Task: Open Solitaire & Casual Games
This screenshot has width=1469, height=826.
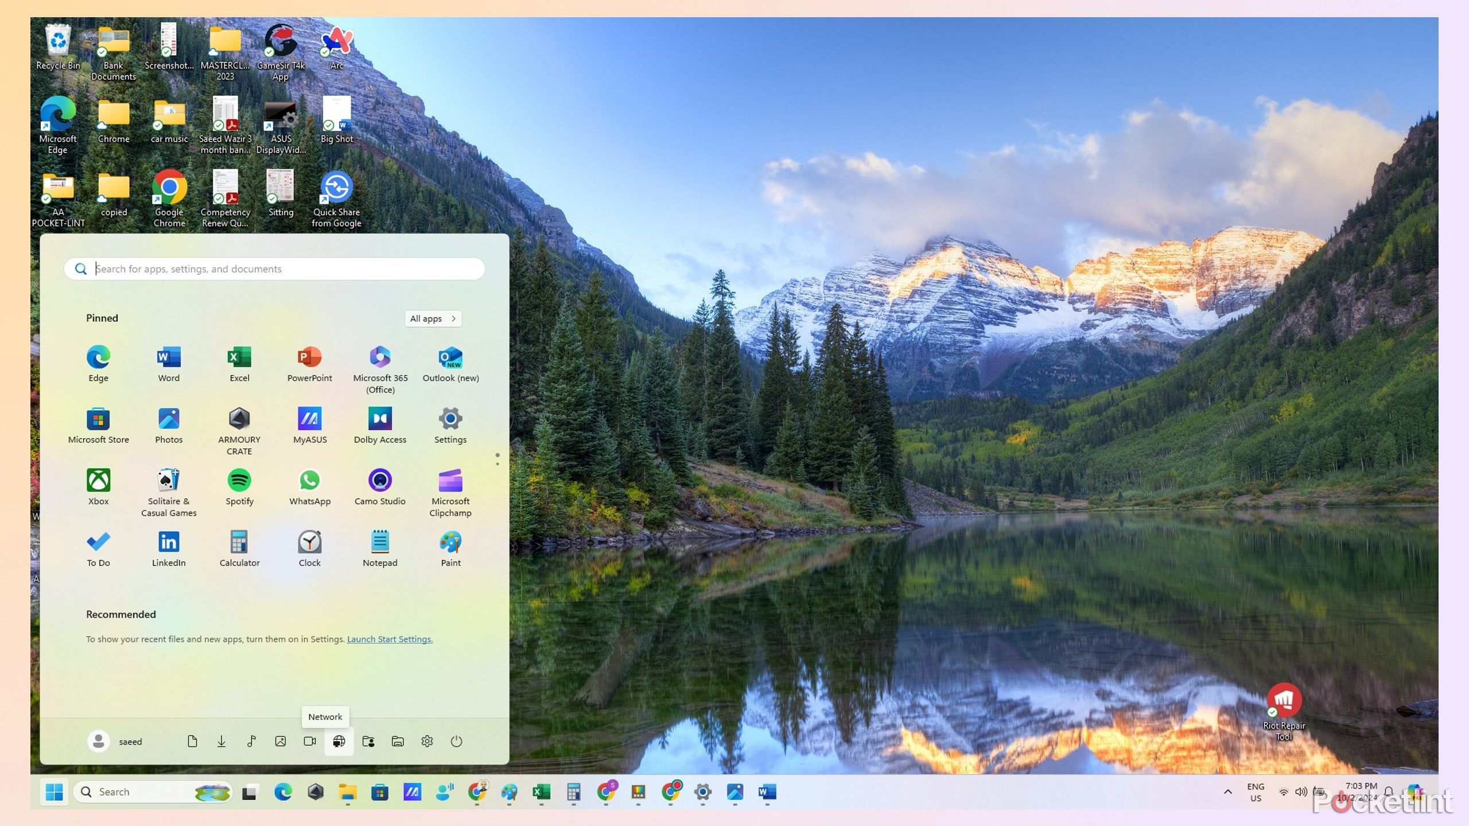Action: tap(169, 492)
